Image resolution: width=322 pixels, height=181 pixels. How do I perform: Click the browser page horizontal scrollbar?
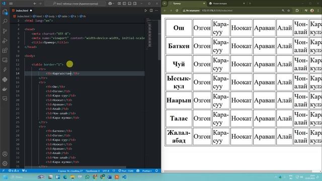(x=238, y=171)
